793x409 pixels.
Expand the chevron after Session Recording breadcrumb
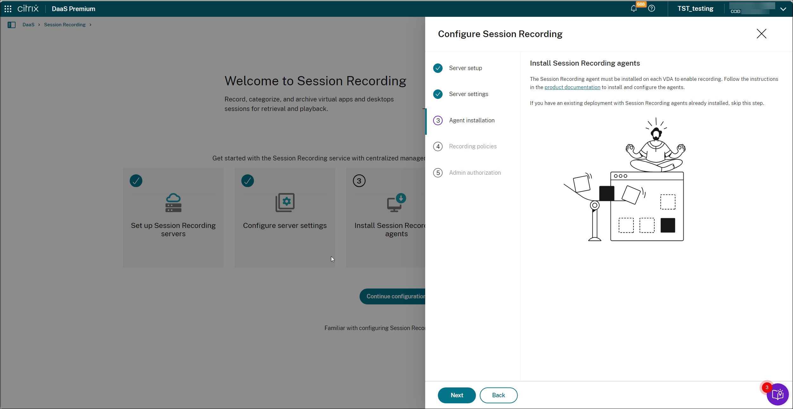[x=90, y=25]
